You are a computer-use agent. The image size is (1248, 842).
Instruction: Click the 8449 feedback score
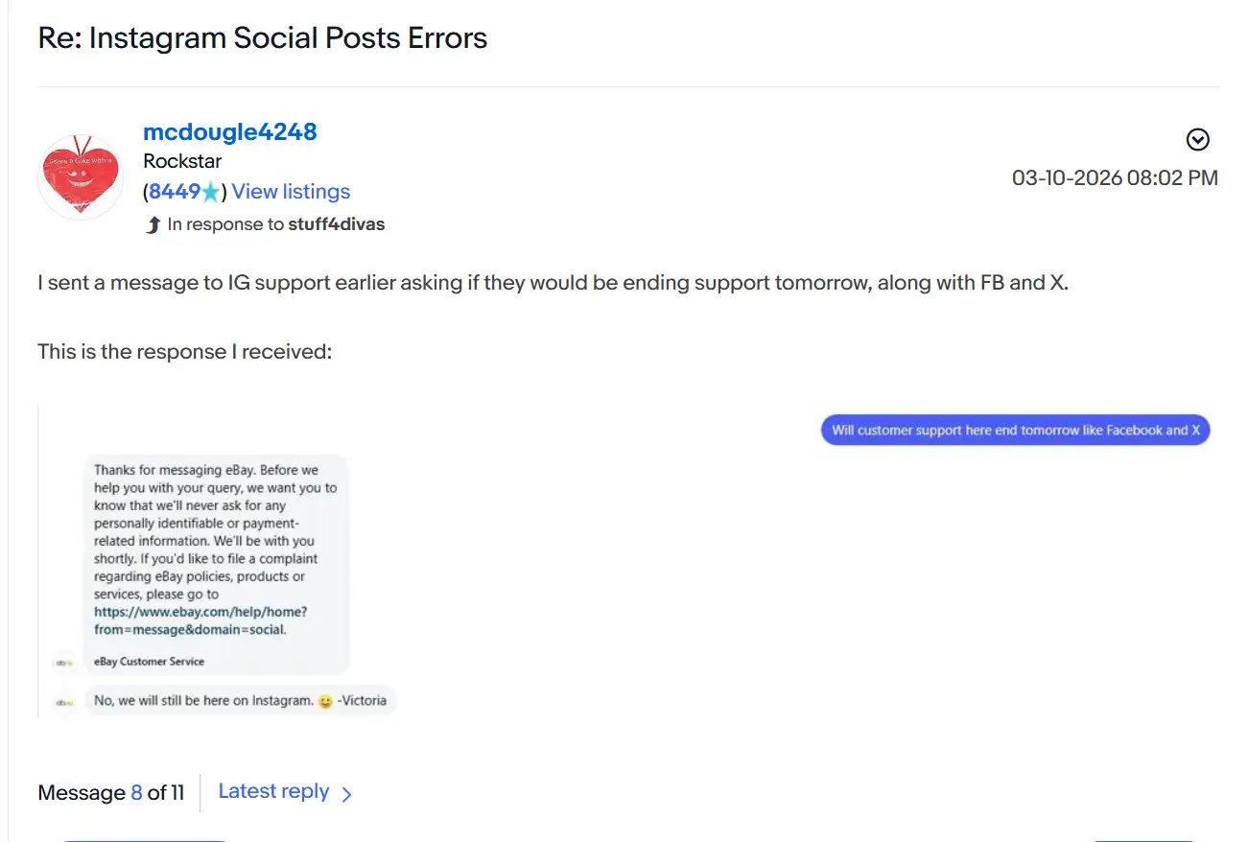coord(175,192)
